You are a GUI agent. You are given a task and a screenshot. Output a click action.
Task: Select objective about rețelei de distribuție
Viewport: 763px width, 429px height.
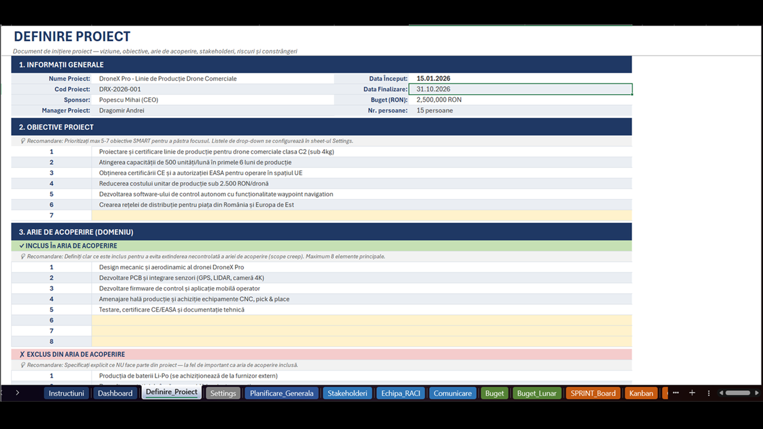click(x=362, y=205)
